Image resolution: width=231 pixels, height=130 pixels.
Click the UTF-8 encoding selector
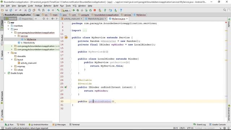(x=190, y=128)
